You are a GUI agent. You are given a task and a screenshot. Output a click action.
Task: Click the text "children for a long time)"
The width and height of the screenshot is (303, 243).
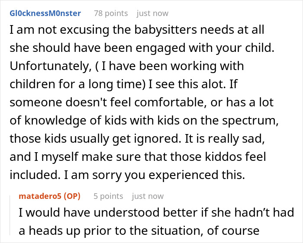click(77, 84)
